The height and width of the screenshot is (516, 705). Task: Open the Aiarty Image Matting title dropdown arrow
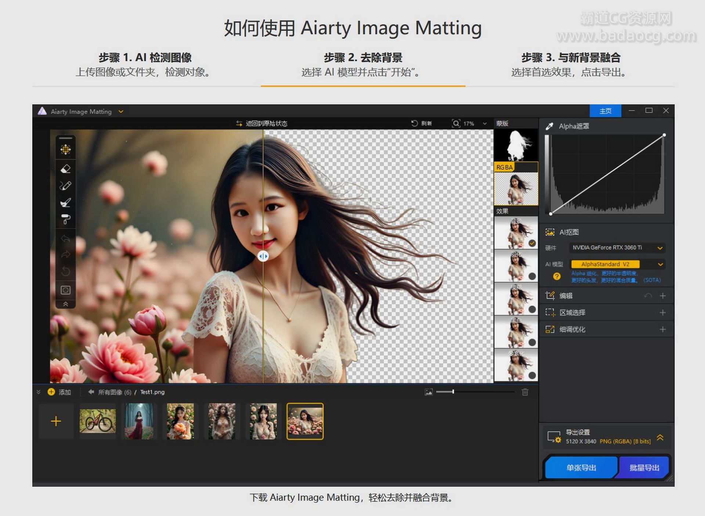click(121, 111)
